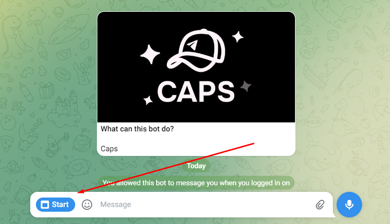Tap the blue microphone voice message button
Screen dimensions: 390x224
pos(349,205)
